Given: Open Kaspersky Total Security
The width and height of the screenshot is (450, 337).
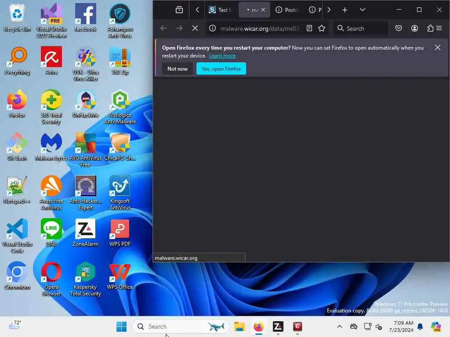Looking at the screenshot, I should pyautogui.click(x=85, y=279).
